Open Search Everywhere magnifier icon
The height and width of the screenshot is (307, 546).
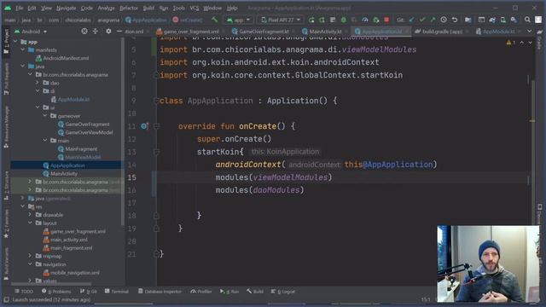click(x=527, y=20)
